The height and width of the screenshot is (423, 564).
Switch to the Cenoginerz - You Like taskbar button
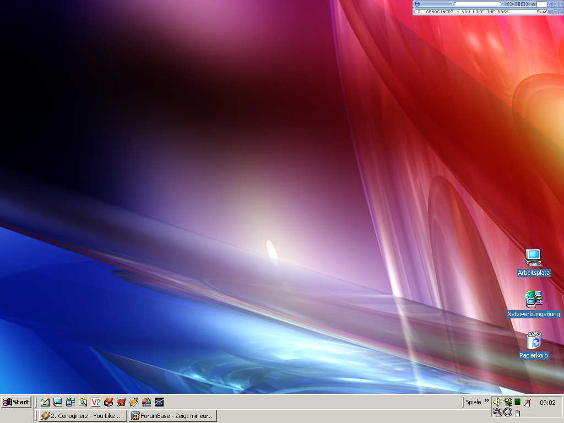tap(83, 416)
